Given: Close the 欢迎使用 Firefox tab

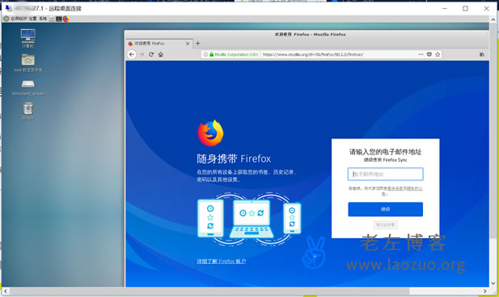Looking at the screenshot, I should tap(188, 44).
